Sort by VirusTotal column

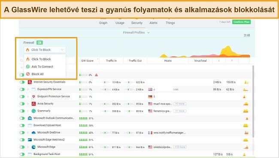tap(200, 61)
